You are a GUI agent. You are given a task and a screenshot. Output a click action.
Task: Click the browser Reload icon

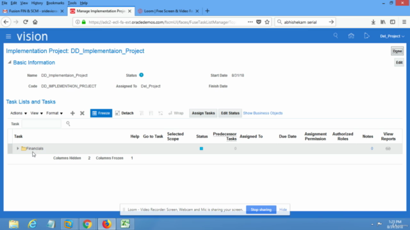click(x=26, y=22)
